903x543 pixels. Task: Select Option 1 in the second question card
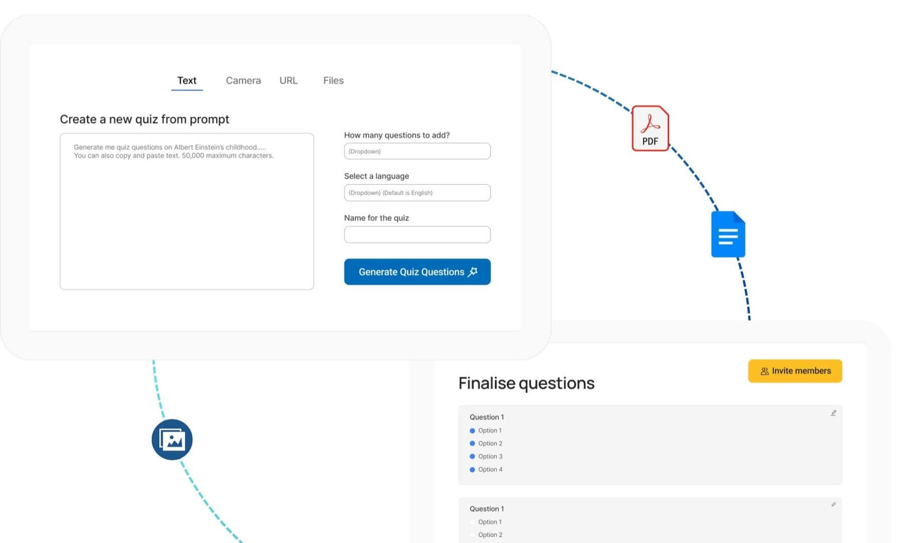tap(472, 522)
